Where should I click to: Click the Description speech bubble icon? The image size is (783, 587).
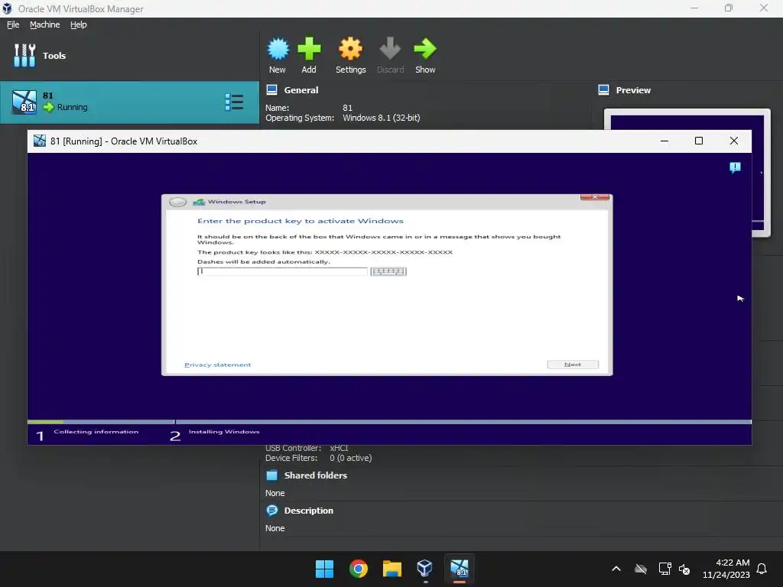[x=272, y=511]
